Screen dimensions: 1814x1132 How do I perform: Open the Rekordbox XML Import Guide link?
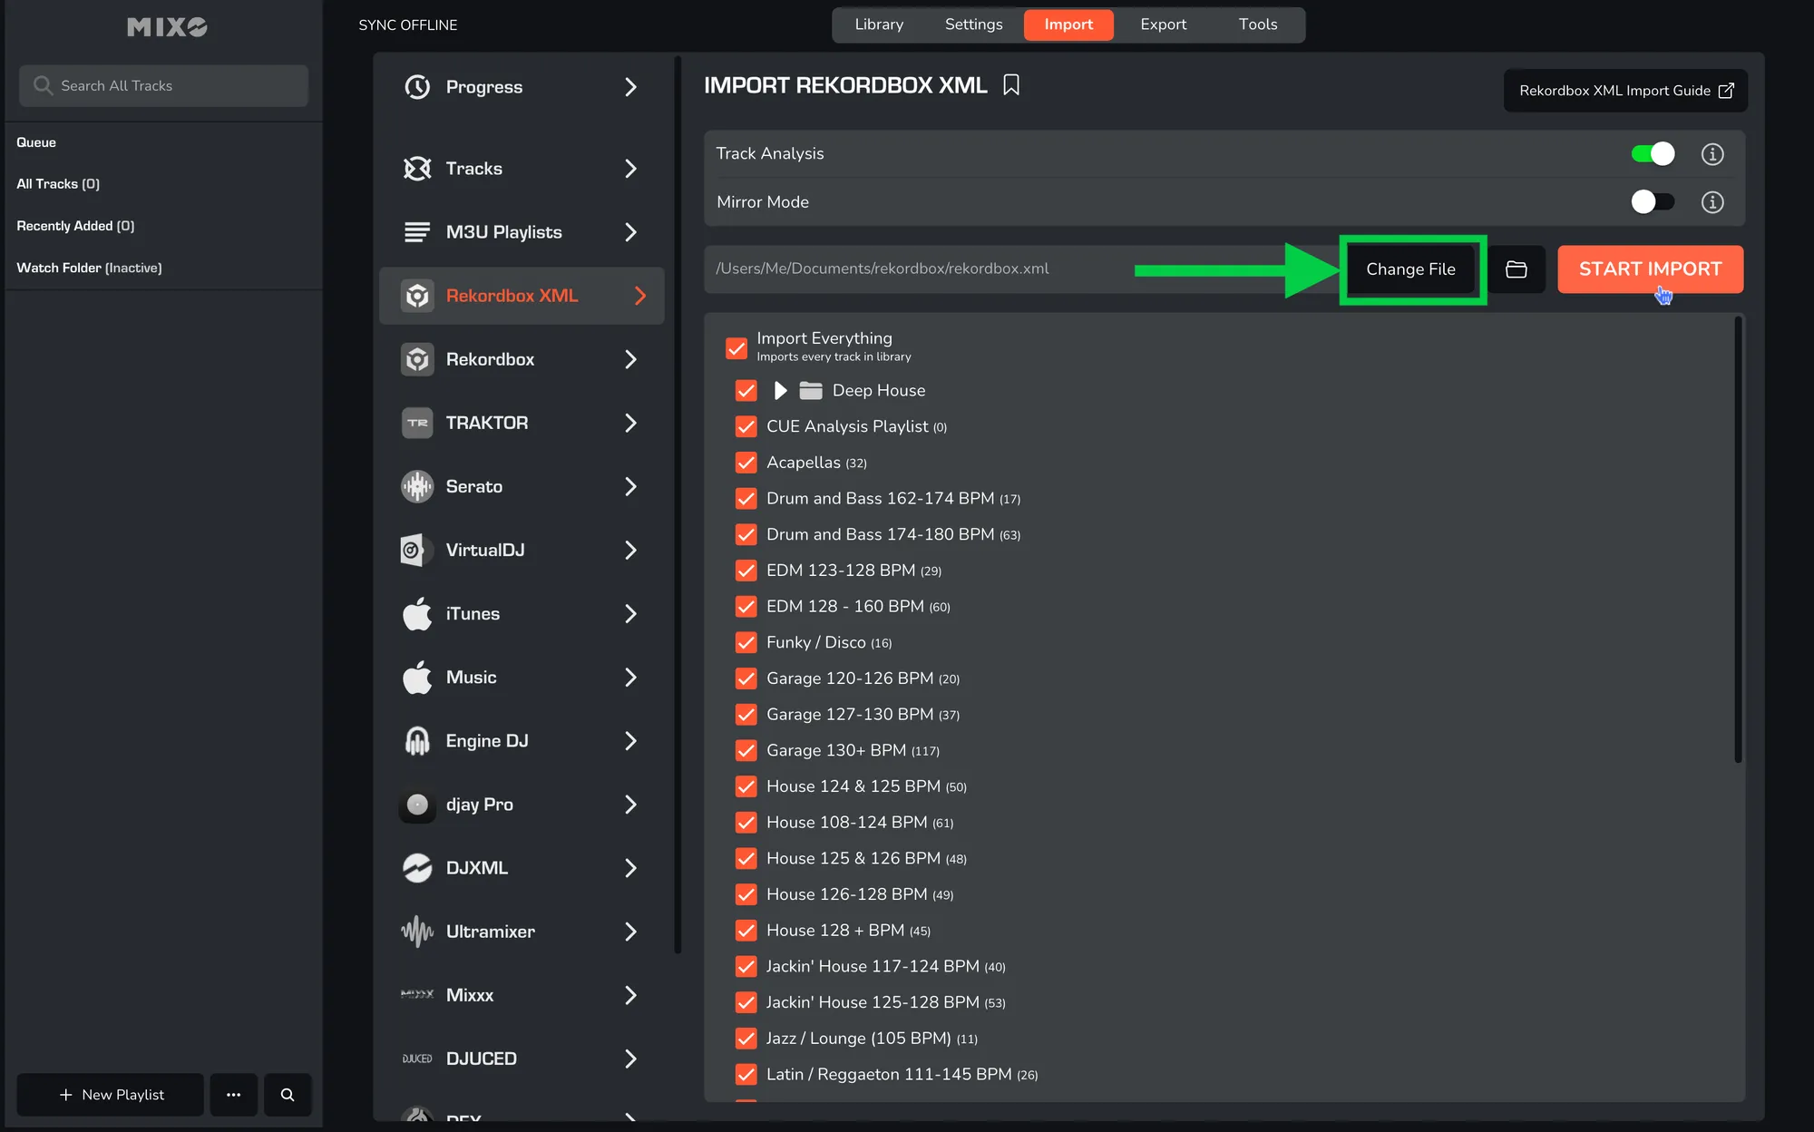1625,91
